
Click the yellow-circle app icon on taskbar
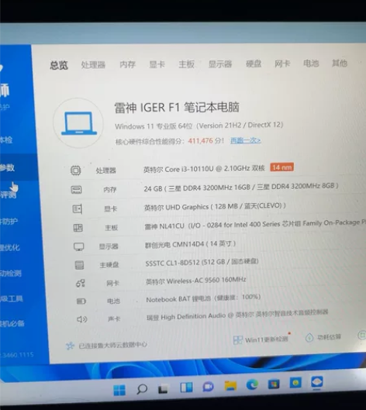click(x=295, y=383)
